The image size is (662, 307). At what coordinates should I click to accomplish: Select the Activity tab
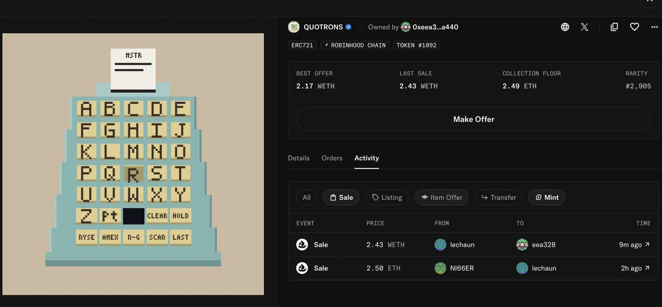coord(367,158)
